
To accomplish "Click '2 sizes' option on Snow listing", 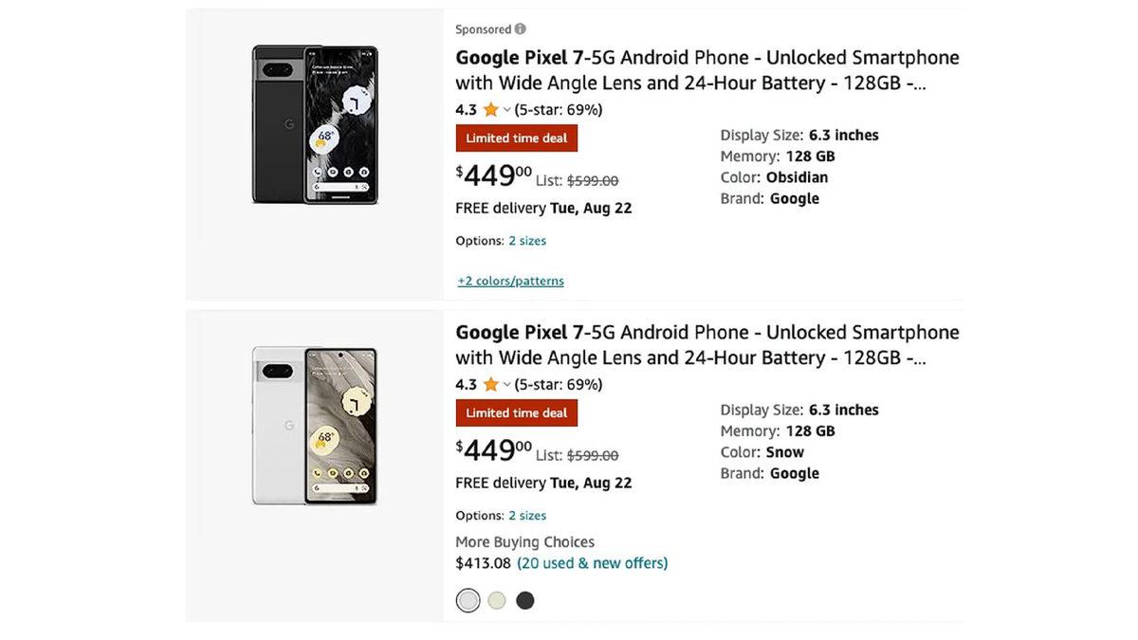I will [527, 516].
